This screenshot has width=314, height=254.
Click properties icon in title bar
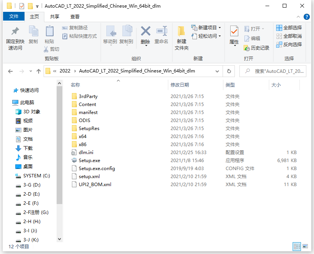point(22,6)
